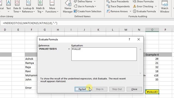174x98 pixels.
Task: Select column J header
Action: [84, 30]
